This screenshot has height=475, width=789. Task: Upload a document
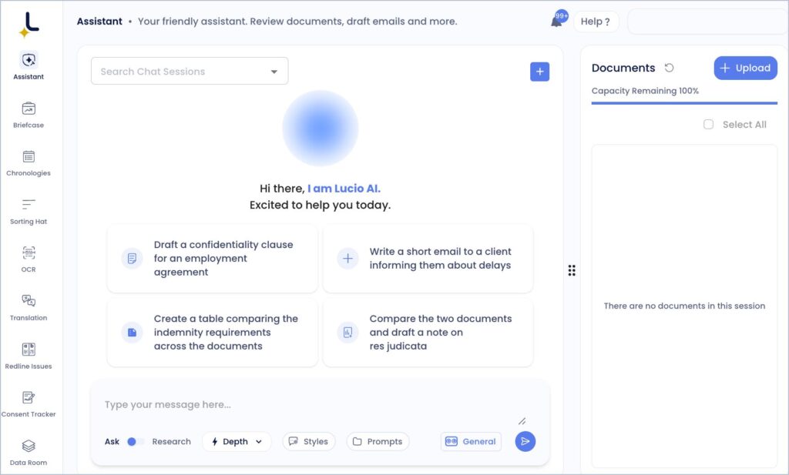(745, 68)
